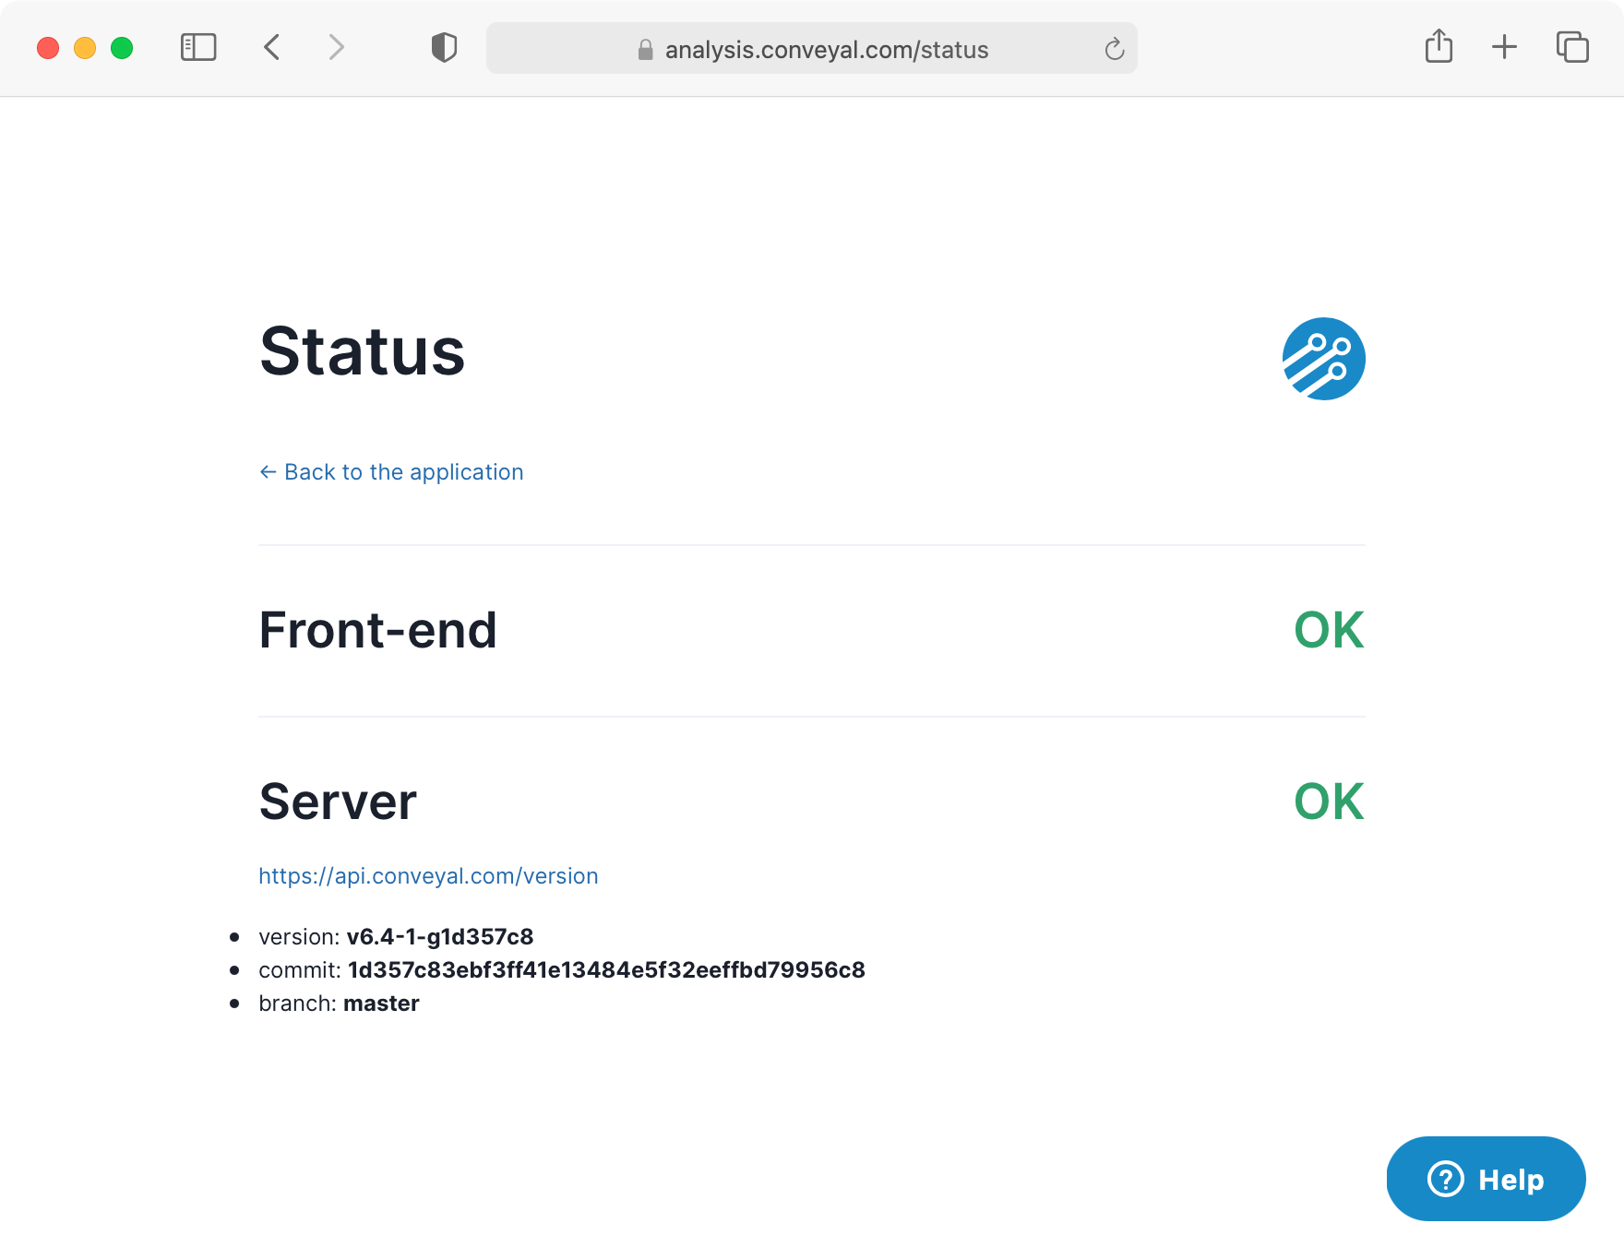Image resolution: width=1624 pixels, height=1247 pixels.
Task: Click the version v6.4-1-g1d357c8 list entry
Action: 395,936
